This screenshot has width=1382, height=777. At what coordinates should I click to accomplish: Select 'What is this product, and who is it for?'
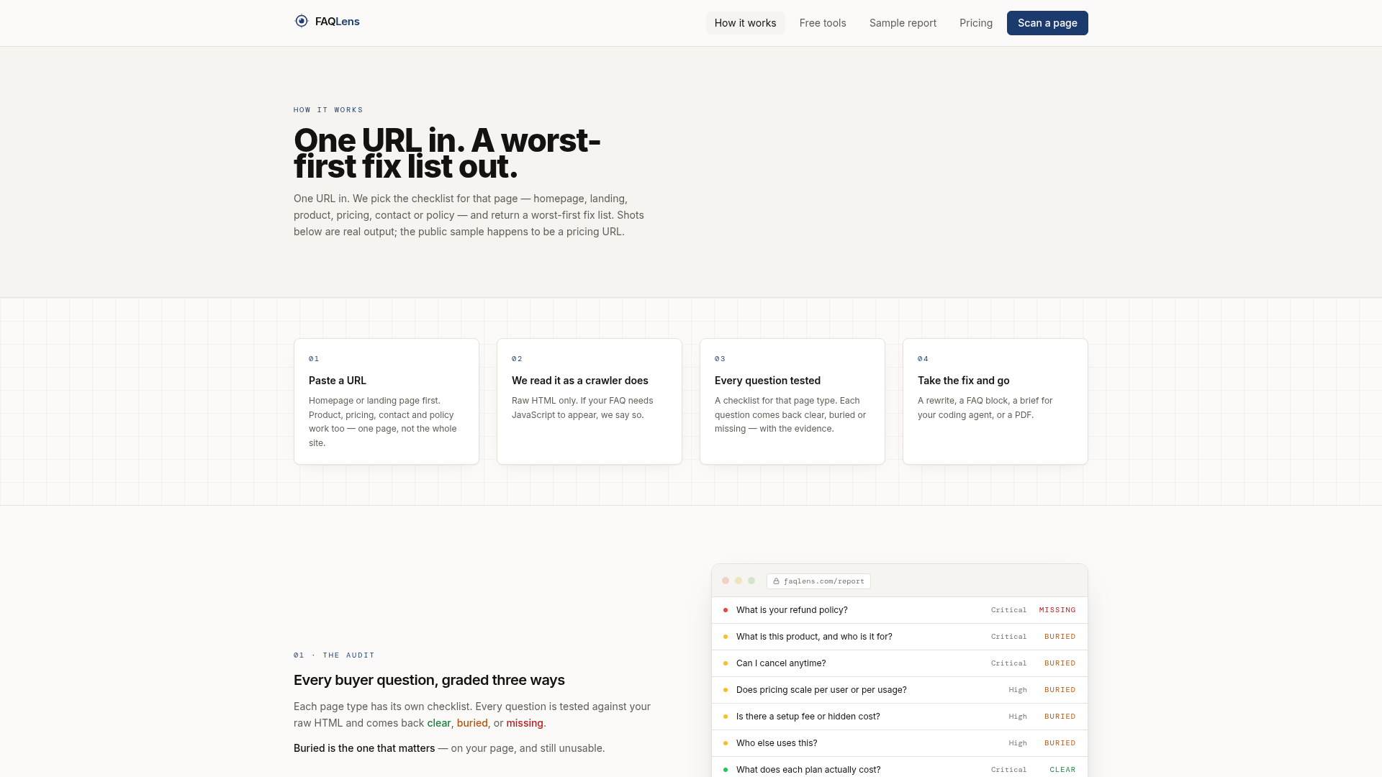pos(900,637)
